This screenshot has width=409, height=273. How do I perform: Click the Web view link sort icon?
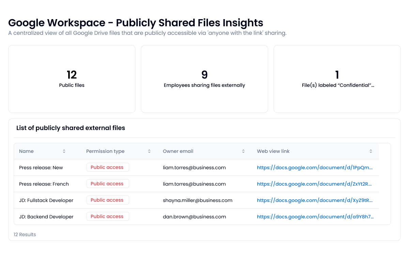point(370,151)
